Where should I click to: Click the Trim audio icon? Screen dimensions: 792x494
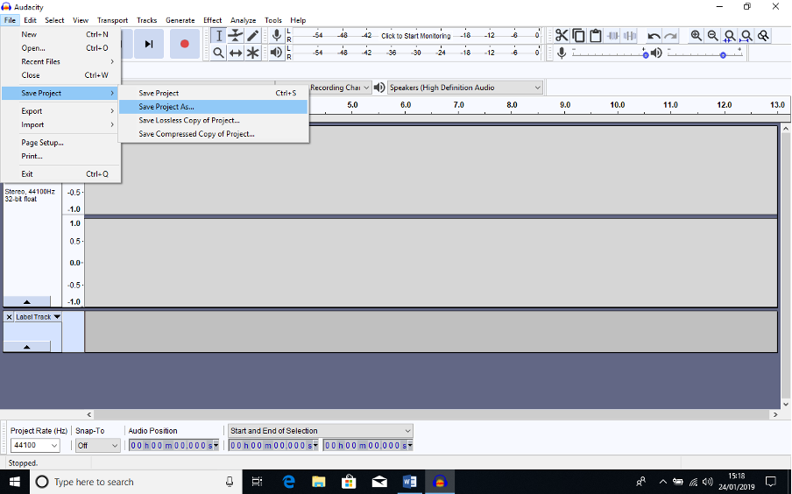(612, 35)
